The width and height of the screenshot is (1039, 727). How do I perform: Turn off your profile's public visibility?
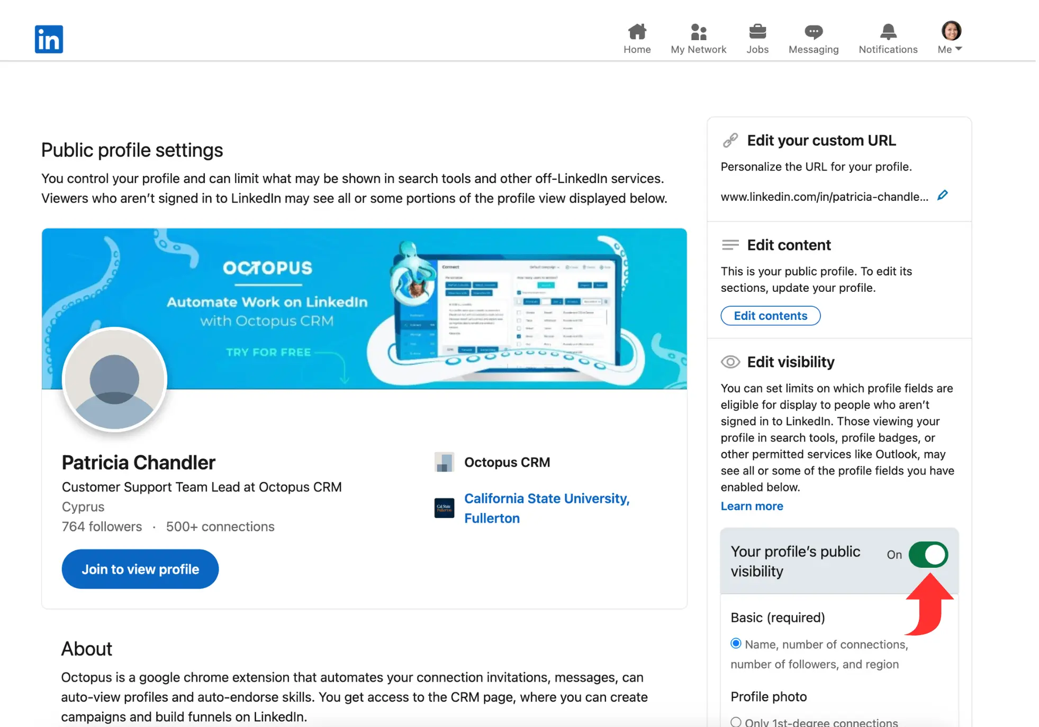tap(928, 554)
